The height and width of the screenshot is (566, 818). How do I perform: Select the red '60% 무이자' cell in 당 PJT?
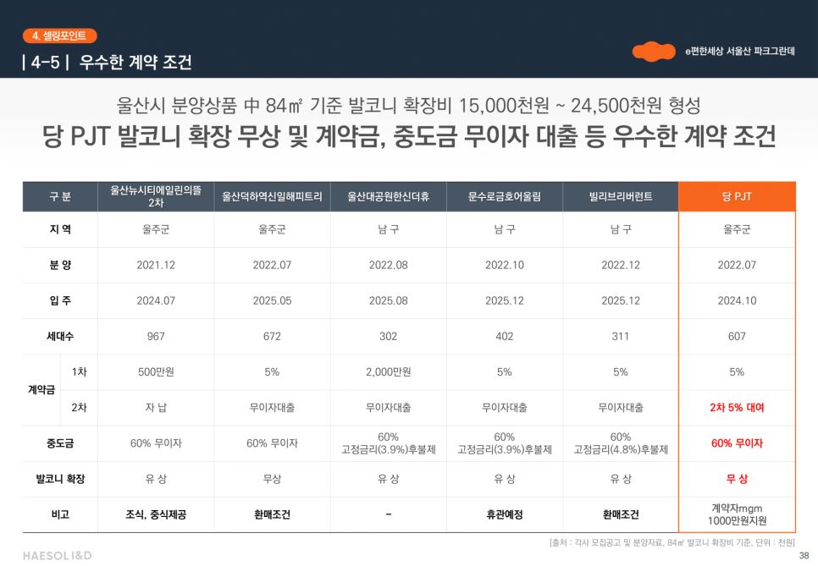pyautogui.click(x=737, y=443)
